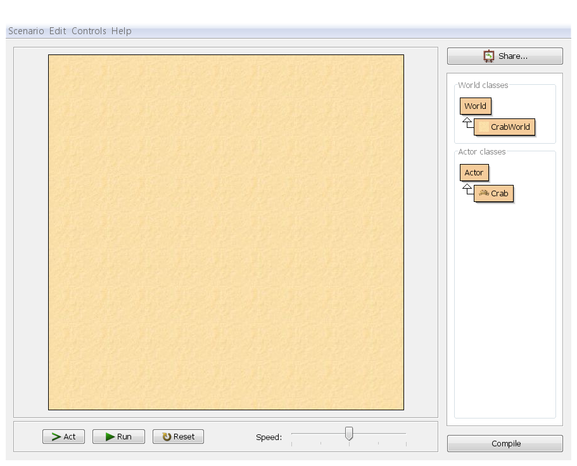Click the inheritance arrow below World
This screenshot has height=466, width=577.
467,122
